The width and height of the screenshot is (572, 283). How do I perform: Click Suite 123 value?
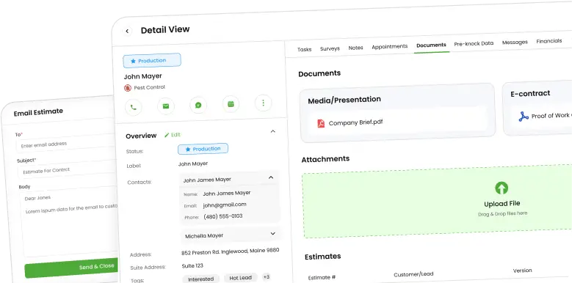click(192, 266)
